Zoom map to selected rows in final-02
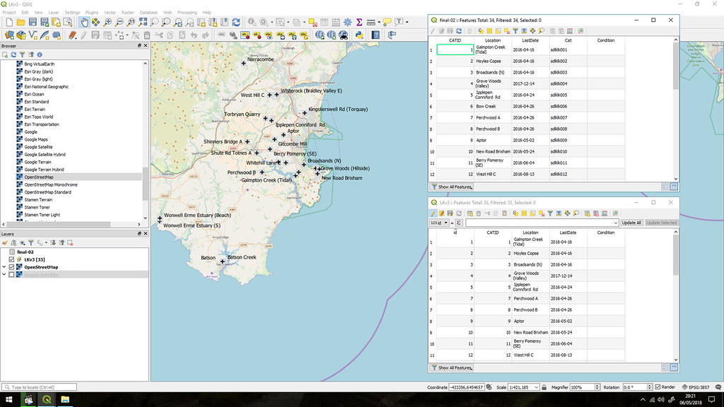Screen dimensions: 724x407 541,31
